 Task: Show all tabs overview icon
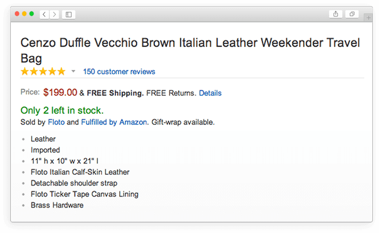click(x=352, y=14)
